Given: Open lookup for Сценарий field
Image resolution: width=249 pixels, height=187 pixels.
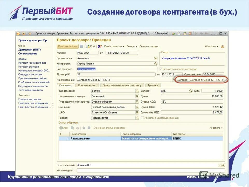Looking at the screenshot, I should pos(137,107).
